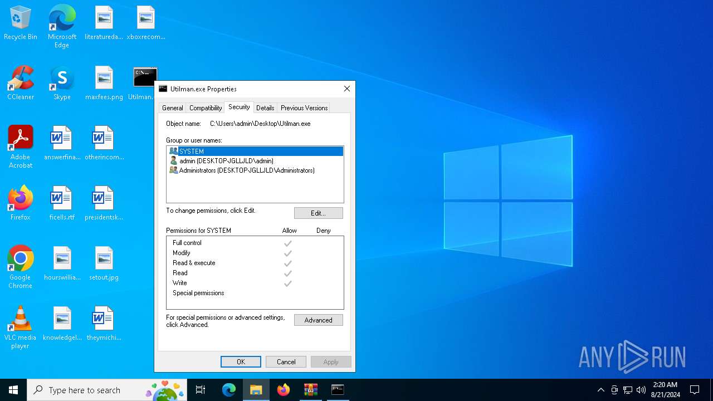Click the taskbar search box

[107, 390]
